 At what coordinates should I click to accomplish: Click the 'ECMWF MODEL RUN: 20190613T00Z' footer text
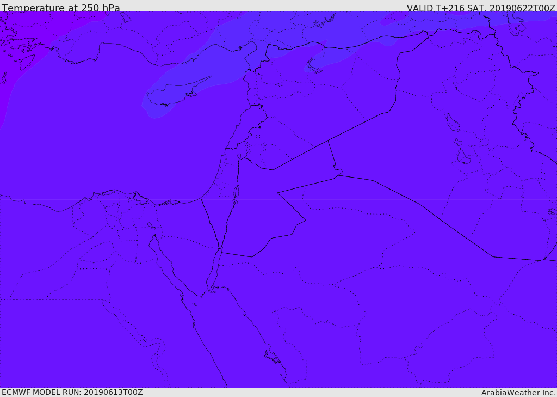click(x=72, y=392)
